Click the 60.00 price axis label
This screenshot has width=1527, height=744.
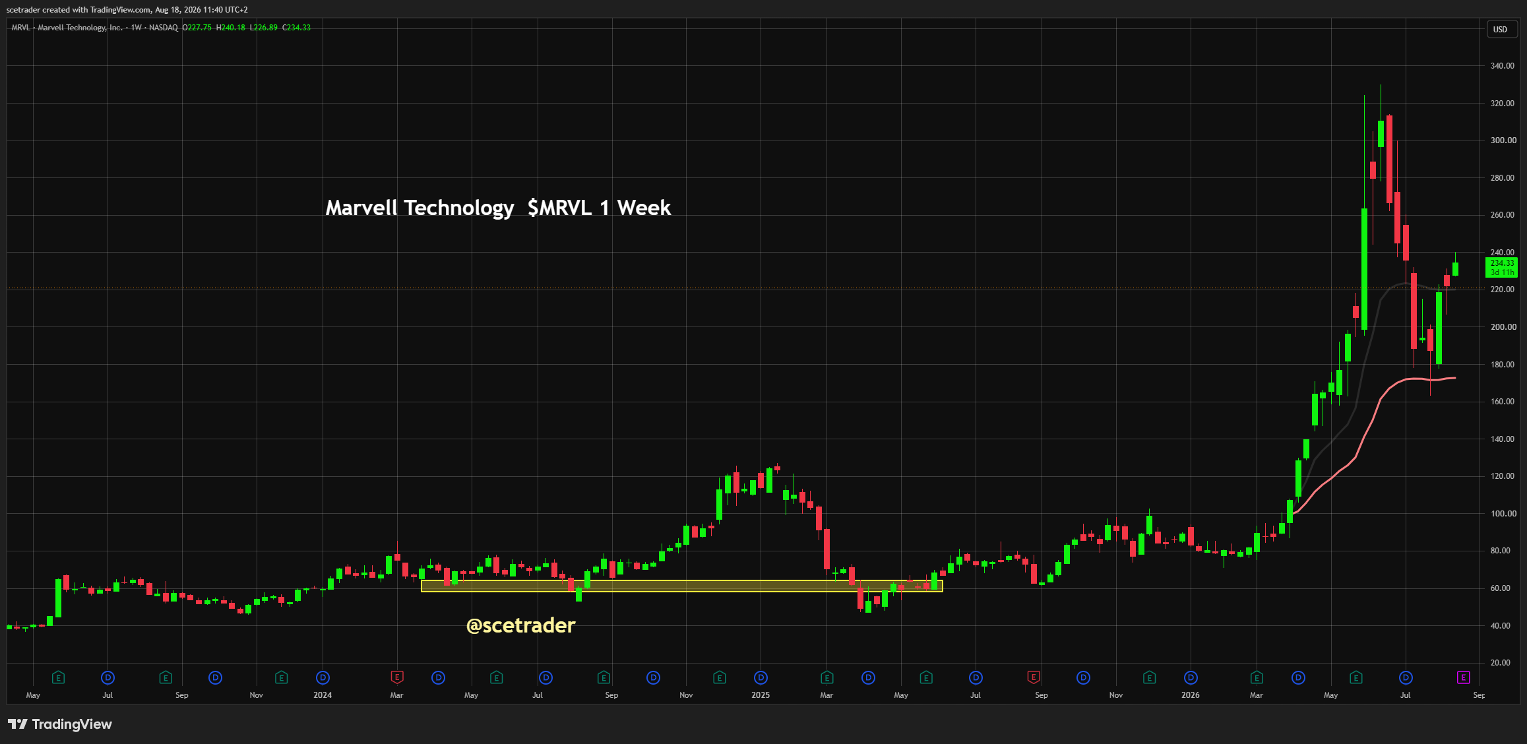click(x=1501, y=588)
